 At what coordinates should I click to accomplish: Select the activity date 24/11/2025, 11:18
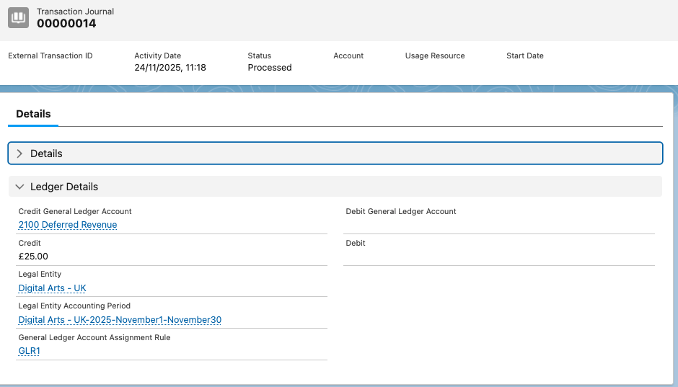coord(170,68)
